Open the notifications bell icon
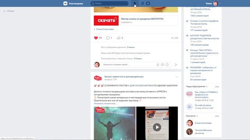Screen dimensions: 250x140 (135, 3)
